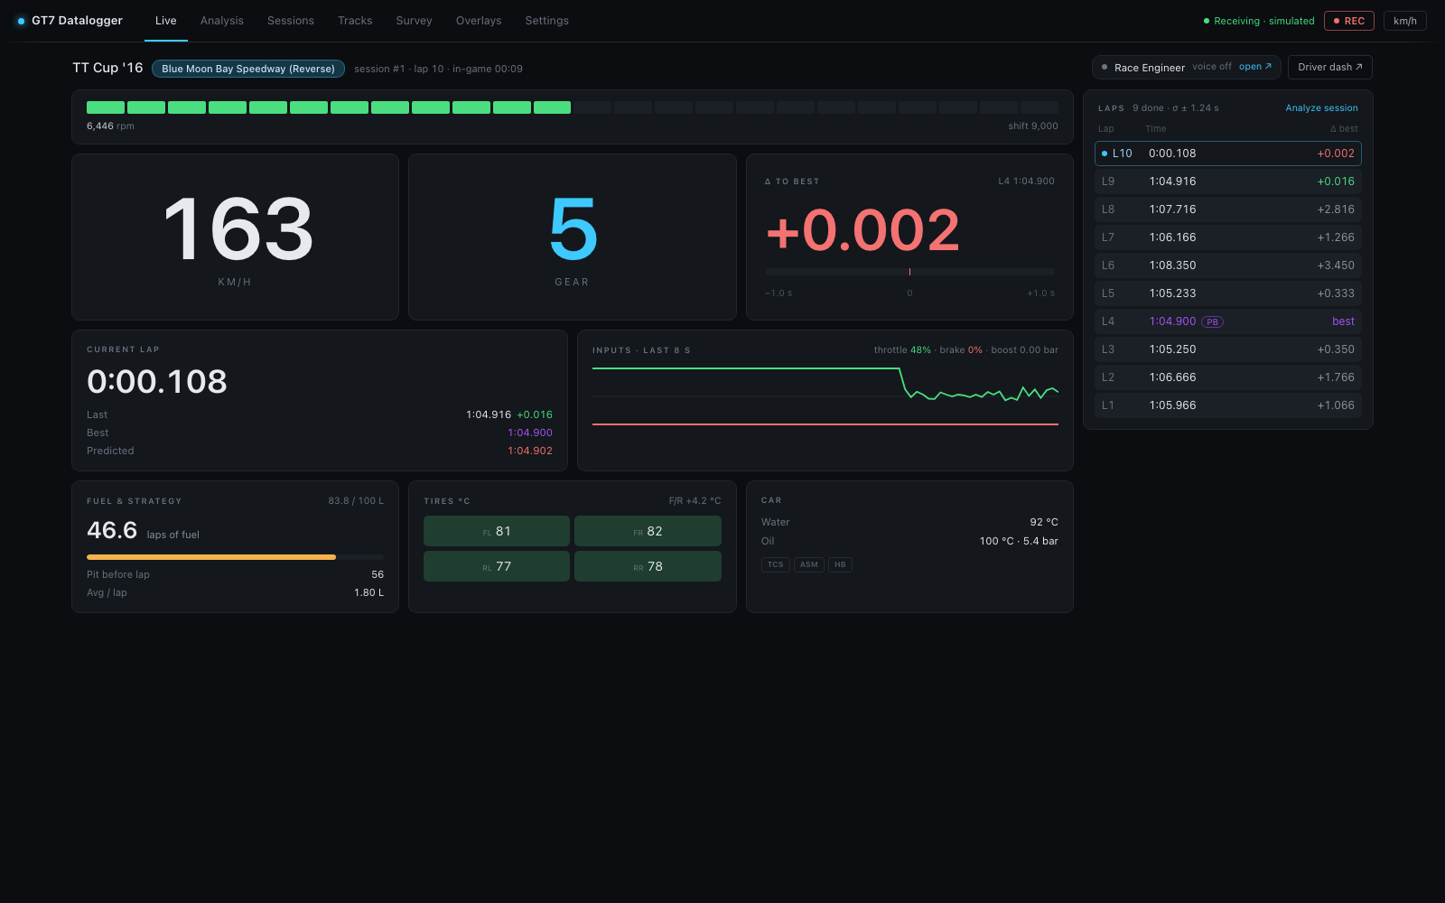
Task: Go to the Survey tab
Action: (414, 21)
